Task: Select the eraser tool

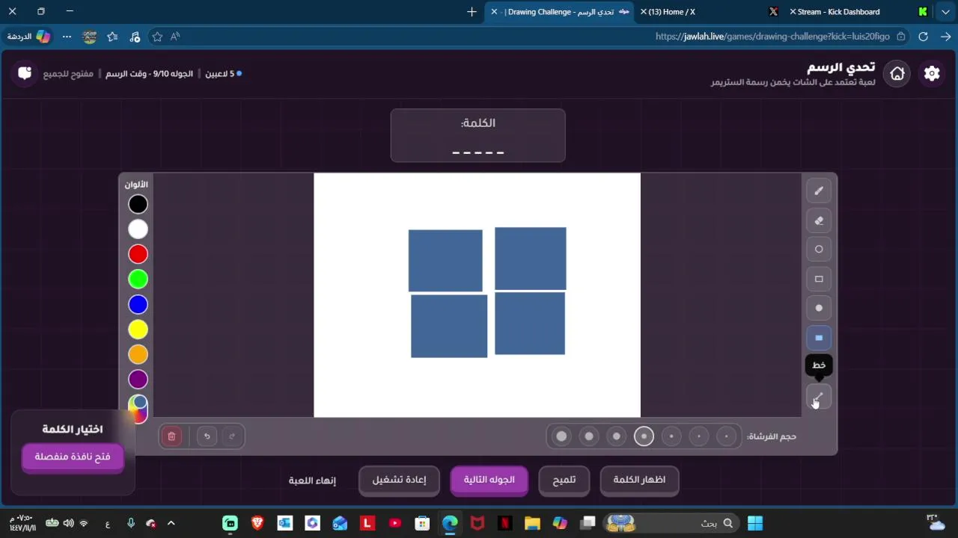Action: pyautogui.click(x=819, y=220)
